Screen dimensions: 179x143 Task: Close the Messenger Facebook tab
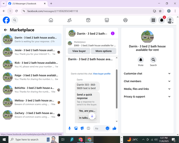click(x=45, y=4)
